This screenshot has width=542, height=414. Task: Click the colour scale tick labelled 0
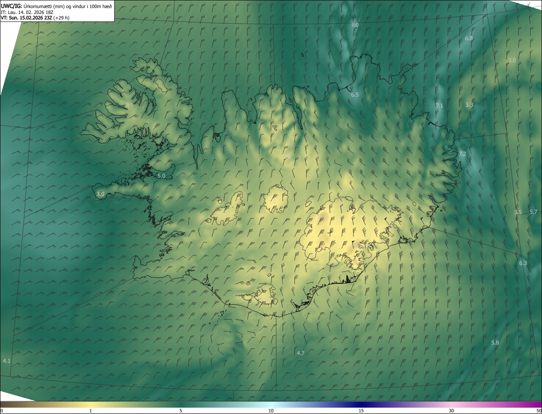[x=1, y=411]
